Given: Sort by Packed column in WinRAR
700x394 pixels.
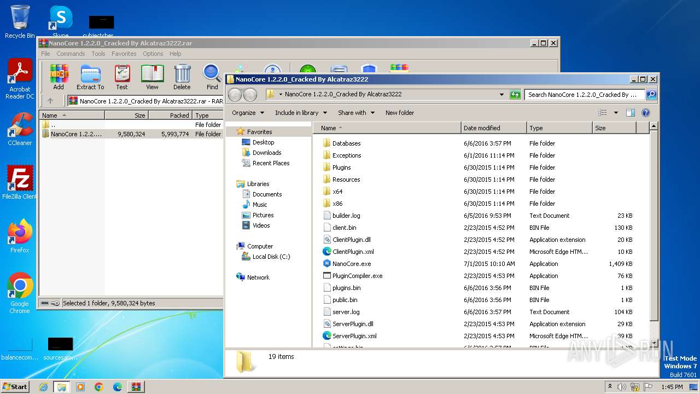Looking at the screenshot, I should point(170,115).
